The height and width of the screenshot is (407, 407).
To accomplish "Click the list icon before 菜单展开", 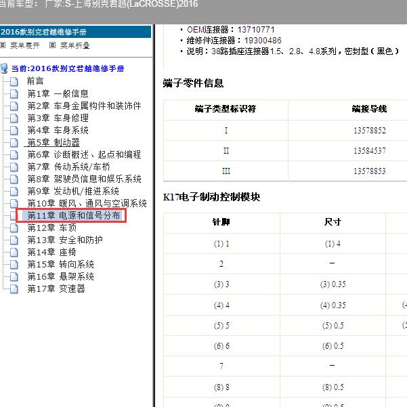I will pyautogui.click(x=3, y=45).
